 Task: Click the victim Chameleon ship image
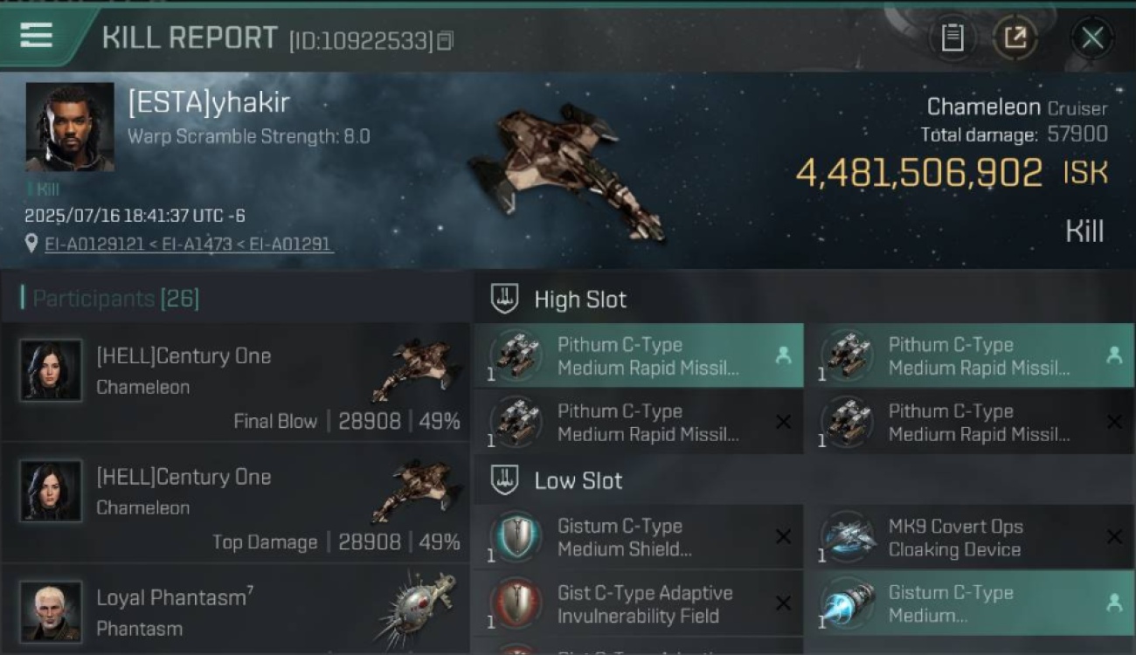[568, 171]
